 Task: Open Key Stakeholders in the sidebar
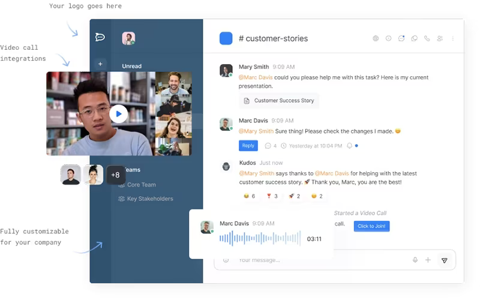tap(146, 199)
